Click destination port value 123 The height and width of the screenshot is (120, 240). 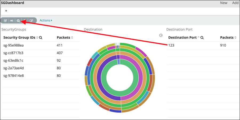pyautogui.click(x=171, y=45)
